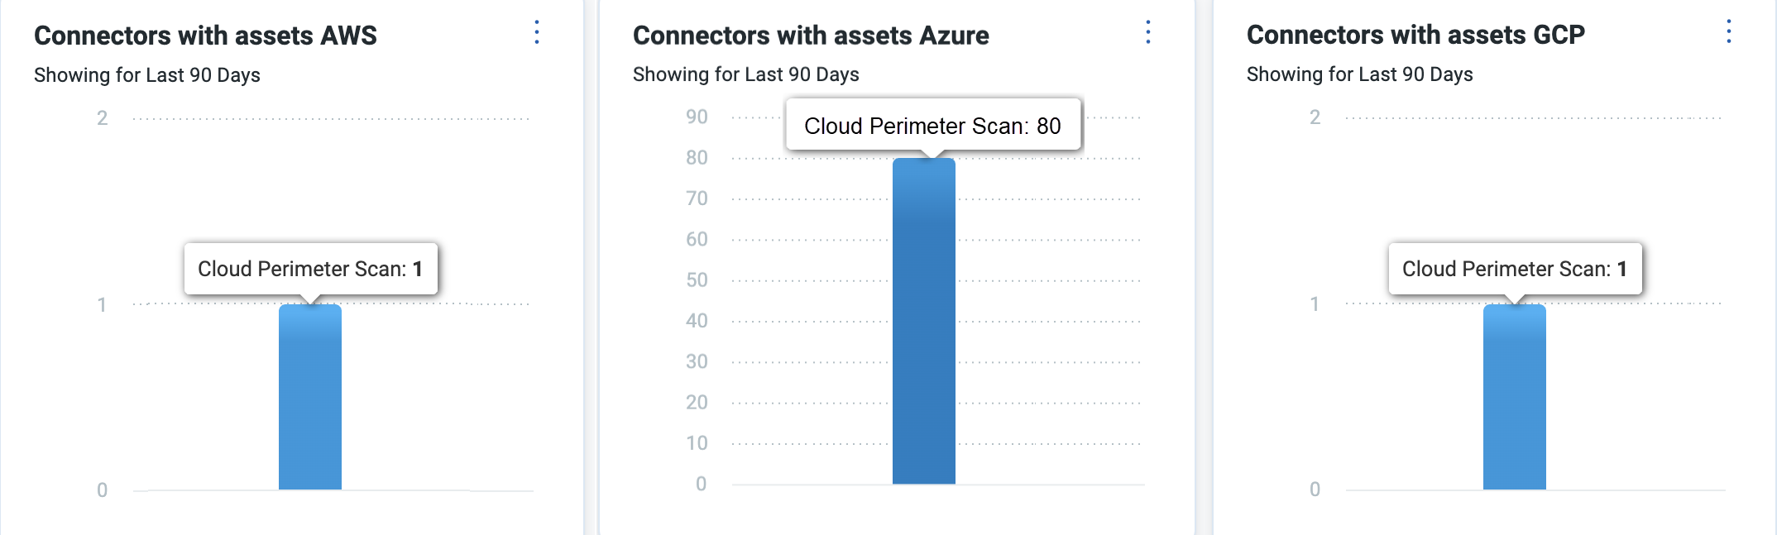
Task: Click the Azure Cloud Perimeter Scan bar
Action: (923, 322)
